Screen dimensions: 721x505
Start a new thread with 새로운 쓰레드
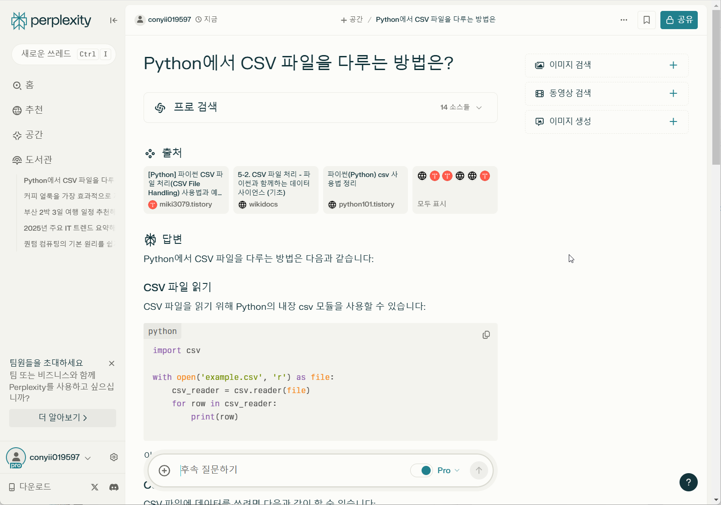click(64, 54)
